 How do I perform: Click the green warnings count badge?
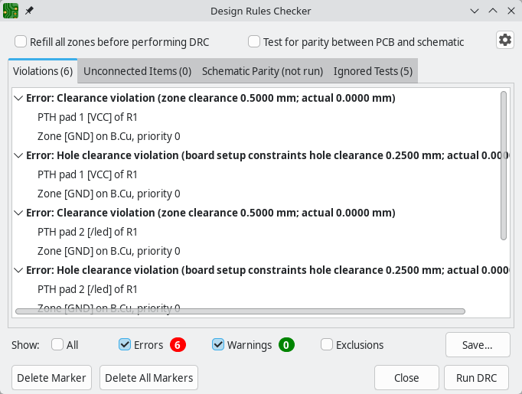pyautogui.click(x=286, y=345)
